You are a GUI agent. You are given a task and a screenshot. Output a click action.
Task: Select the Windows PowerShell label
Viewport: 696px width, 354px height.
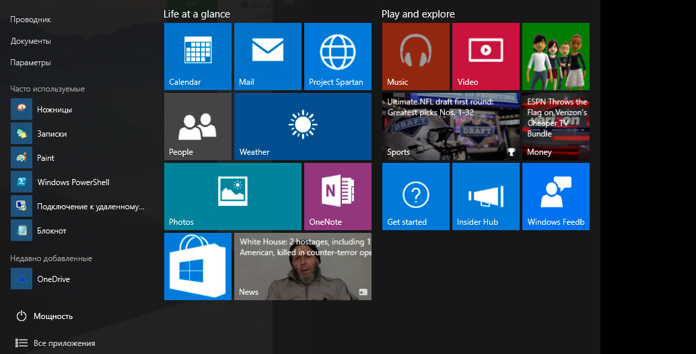point(73,182)
